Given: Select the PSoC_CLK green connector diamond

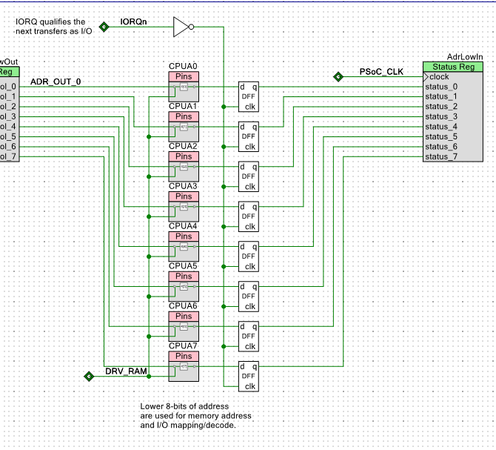Looking at the screenshot, I should click(338, 76).
